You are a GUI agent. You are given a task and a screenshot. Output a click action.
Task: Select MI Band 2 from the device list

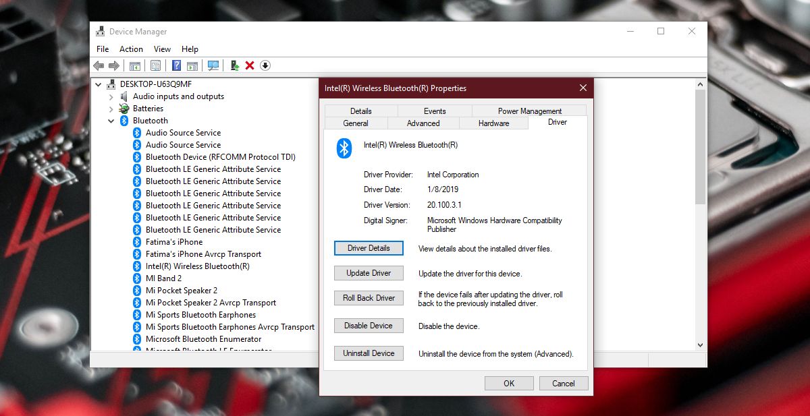point(162,278)
